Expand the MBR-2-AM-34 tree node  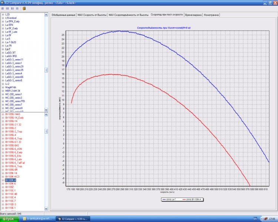tap(3, 91)
